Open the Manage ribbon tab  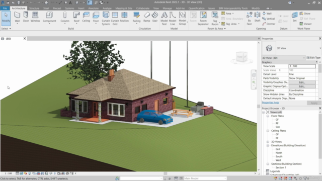(x=167, y=8)
